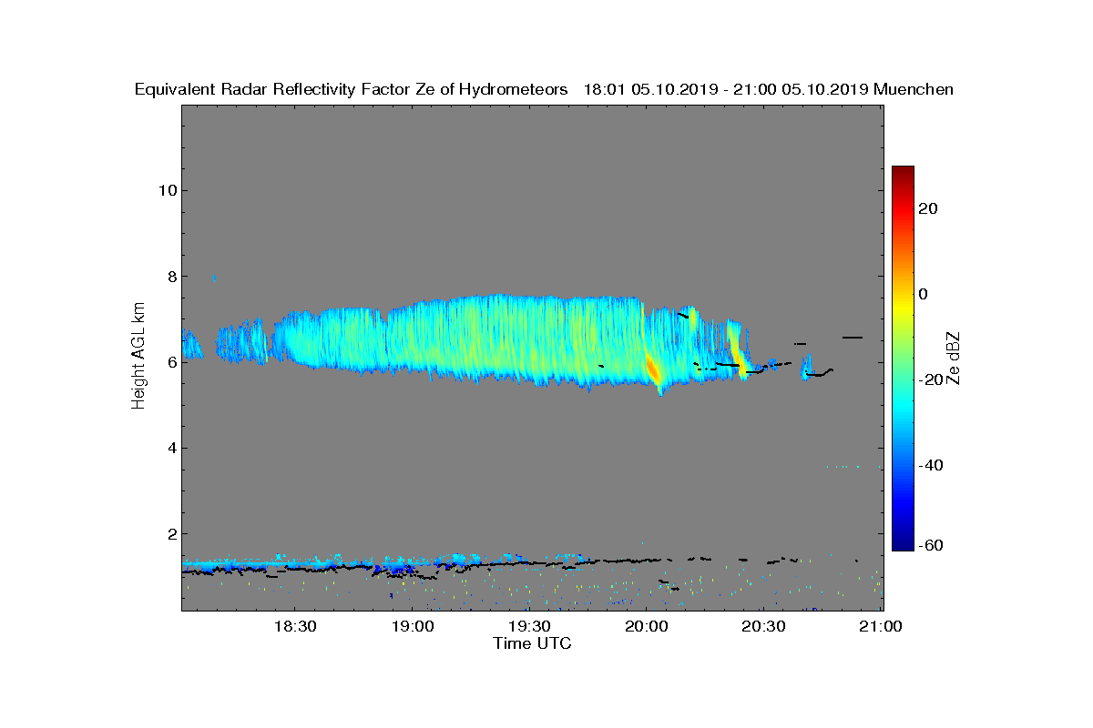Click the 19:30 time tick label
This screenshot has height=728, width=1093.
tap(529, 626)
